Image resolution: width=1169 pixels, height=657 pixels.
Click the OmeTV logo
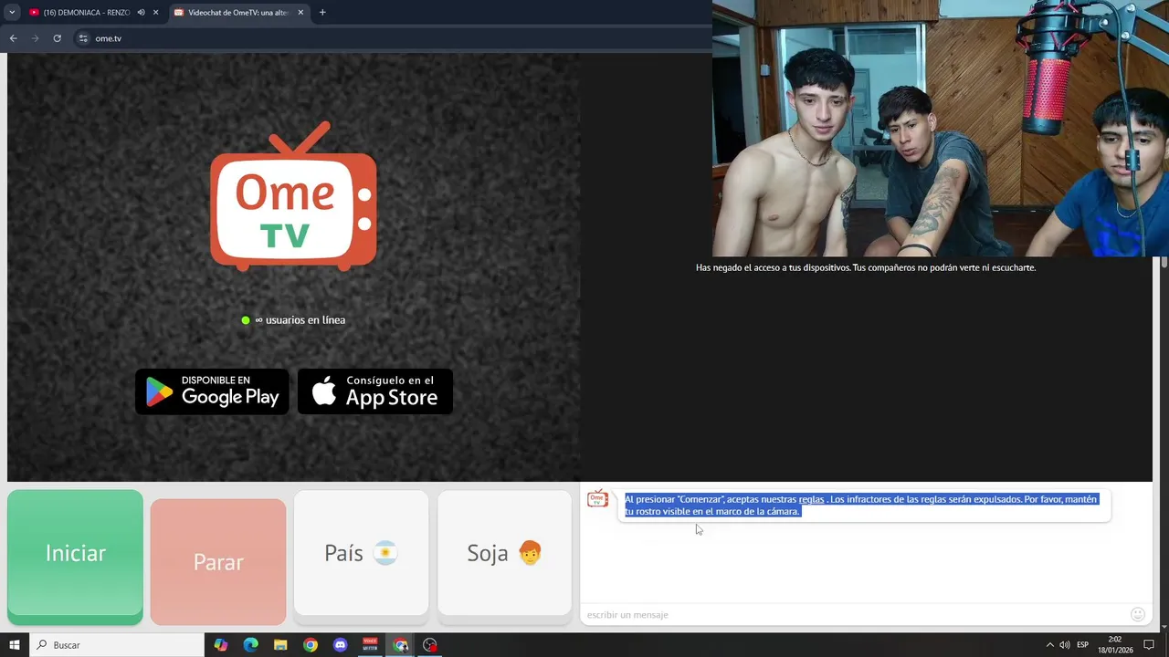click(293, 196)
